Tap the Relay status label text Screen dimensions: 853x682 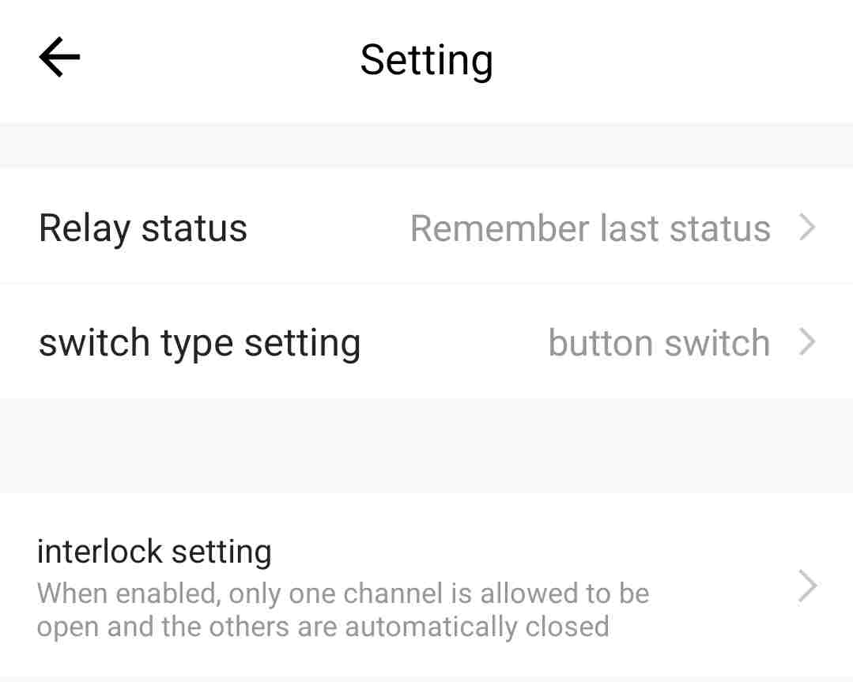pyautogui.click(x=143, y=229)
